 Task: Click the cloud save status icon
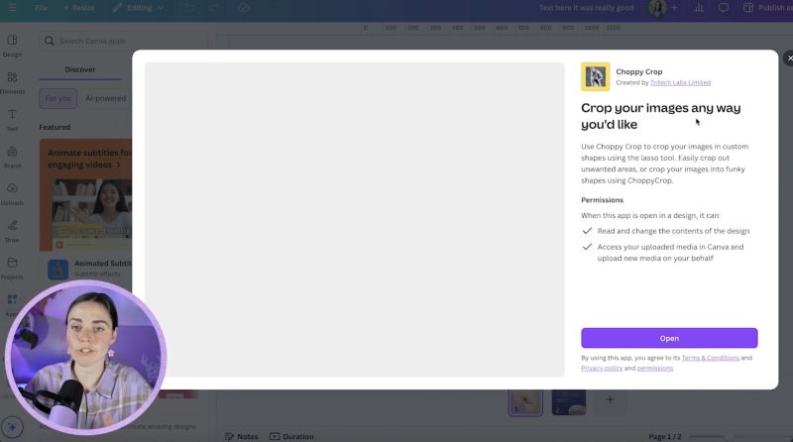(244, 8)
